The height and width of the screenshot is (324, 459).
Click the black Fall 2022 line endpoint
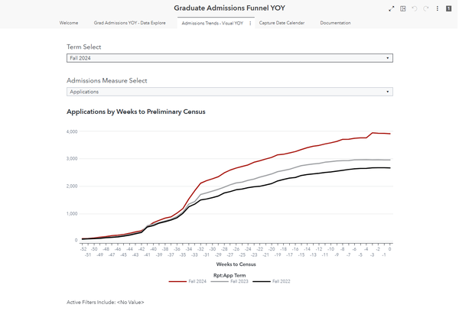point(389,168)
